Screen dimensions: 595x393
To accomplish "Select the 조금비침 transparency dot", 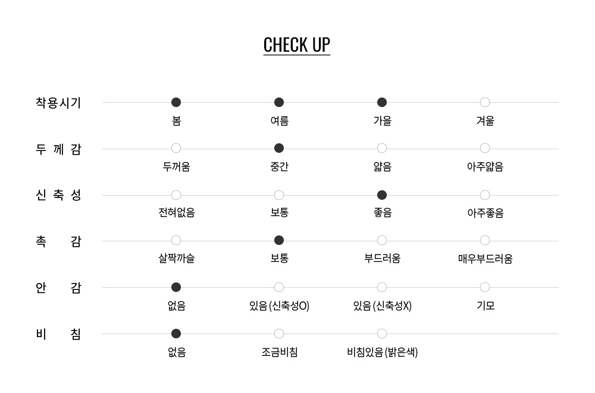I will pyautogui.click(x=279, y=334).
